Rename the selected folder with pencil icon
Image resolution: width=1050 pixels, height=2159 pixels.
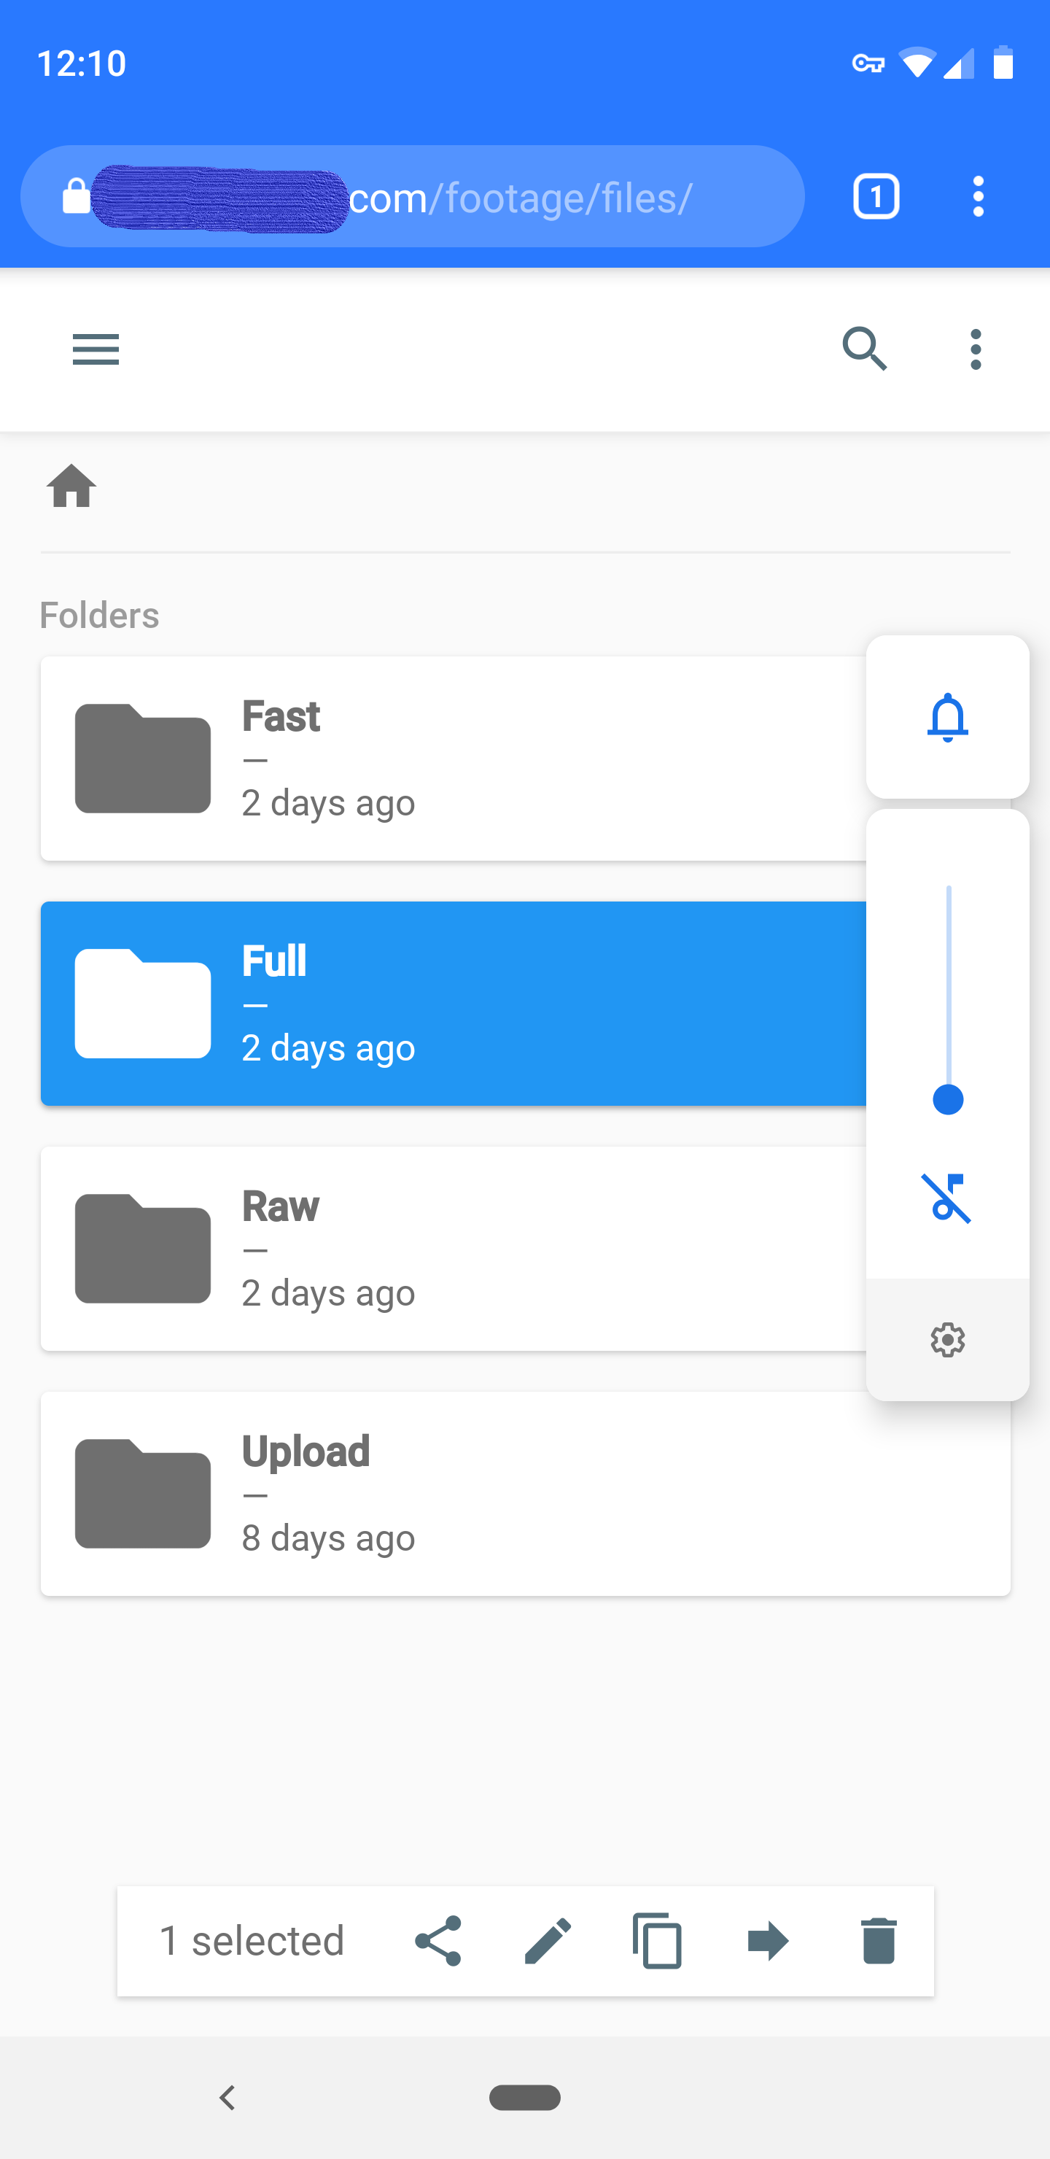pyautogui.click(x=548, y=1941)
